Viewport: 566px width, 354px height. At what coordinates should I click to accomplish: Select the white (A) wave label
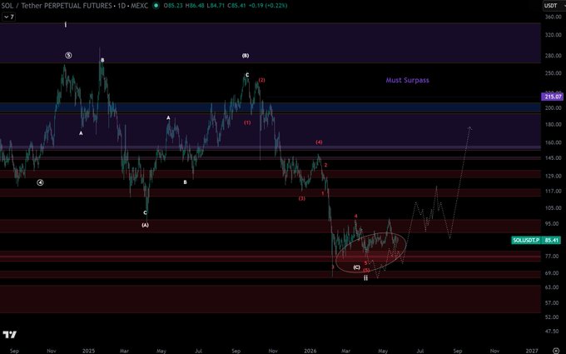pos(145,225)
